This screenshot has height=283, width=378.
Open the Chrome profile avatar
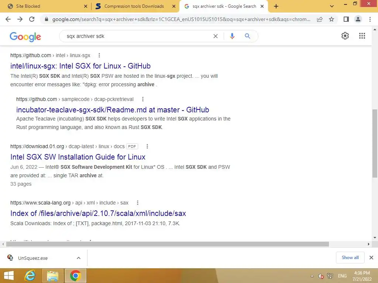[358, 19]
